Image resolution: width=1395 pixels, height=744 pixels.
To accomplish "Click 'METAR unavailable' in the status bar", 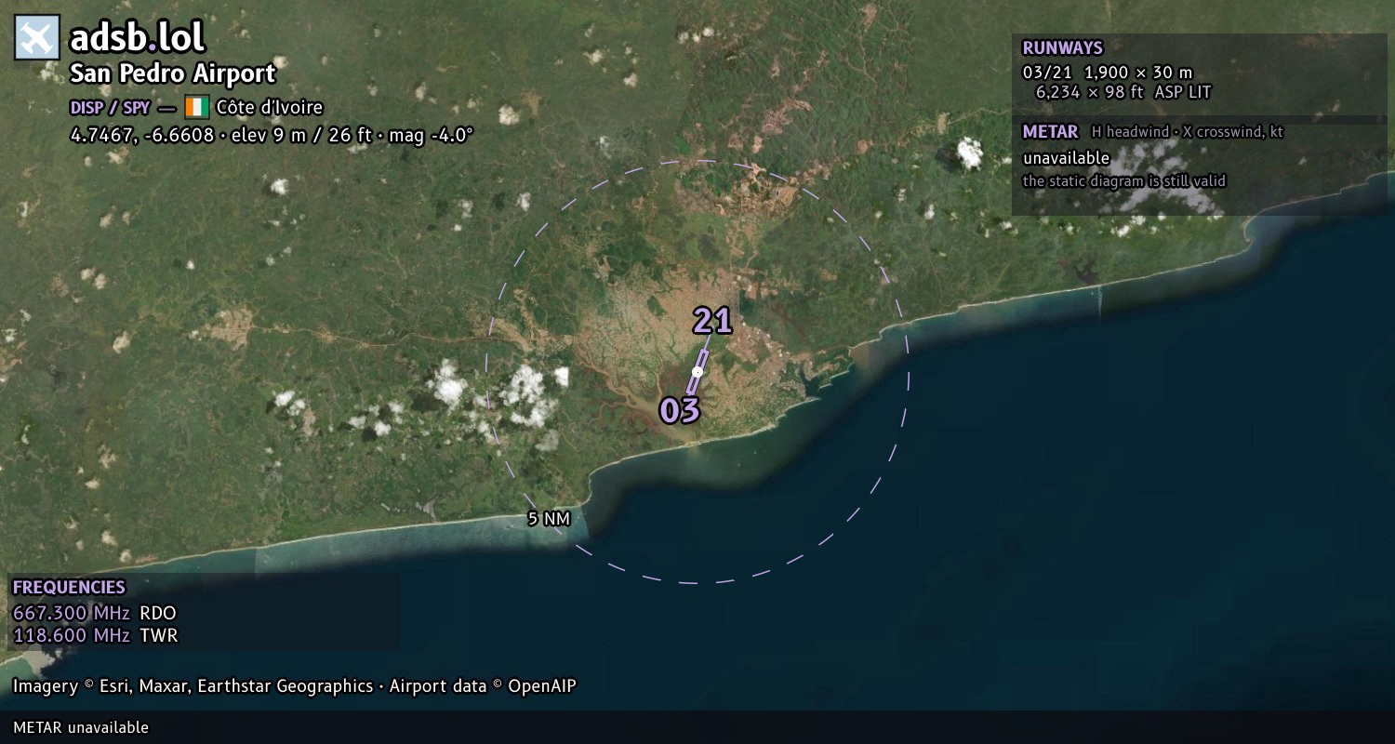I will coord(81,727).
